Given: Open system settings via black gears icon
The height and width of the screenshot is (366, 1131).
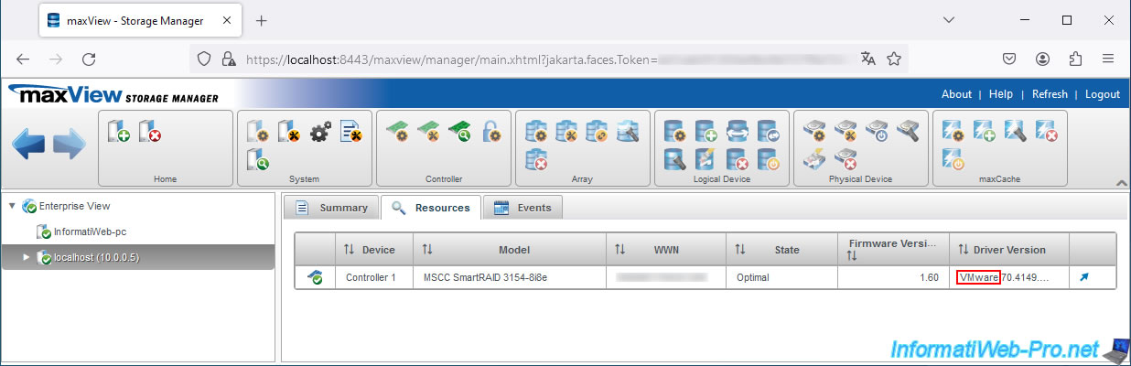Looking at the screenshot, I should click(x=320, y=133).
